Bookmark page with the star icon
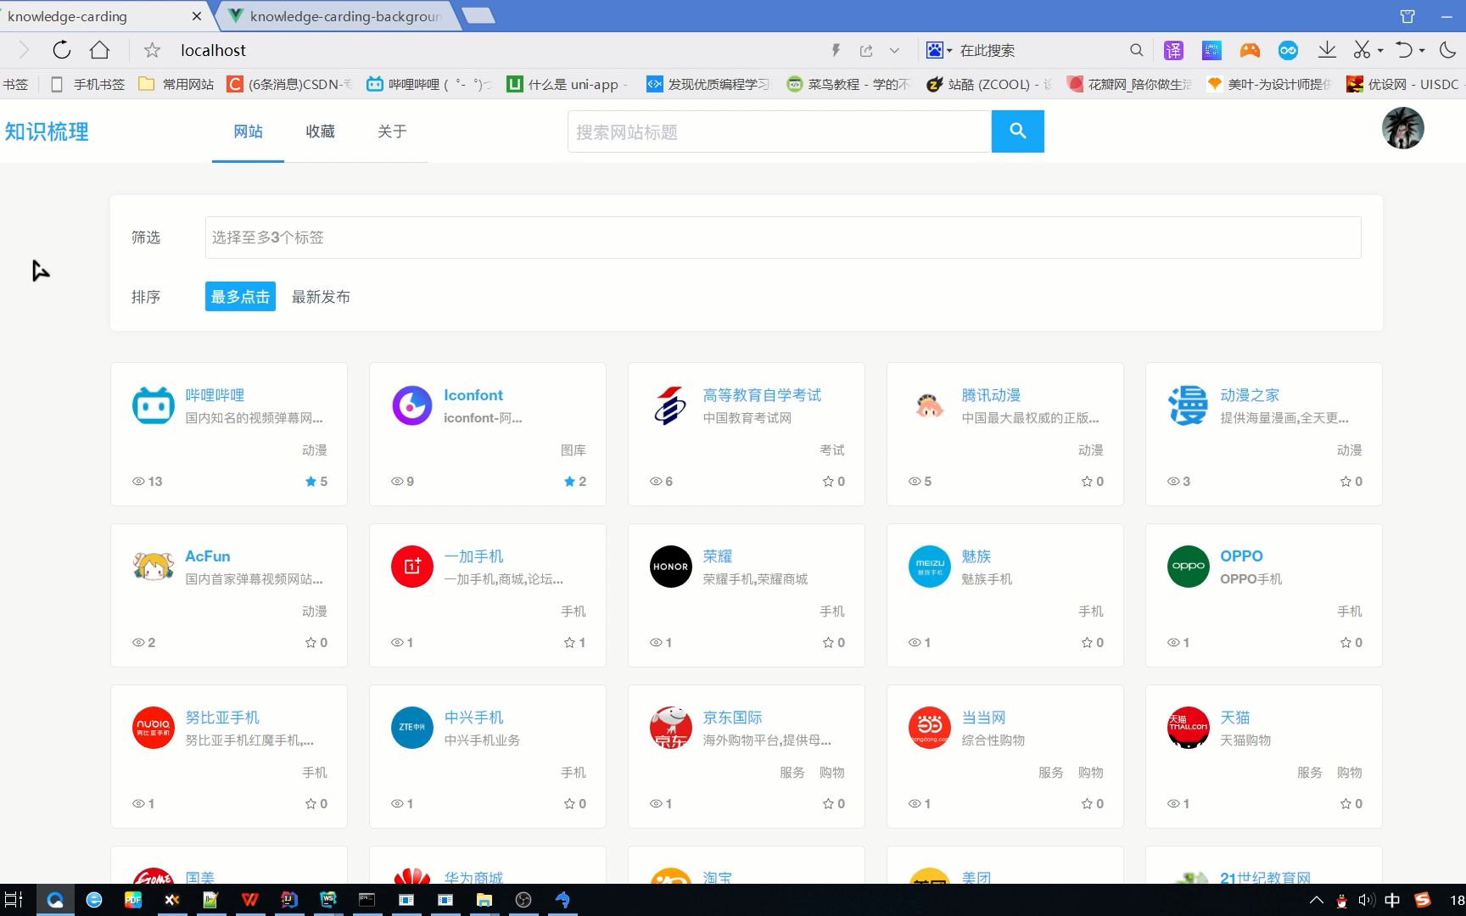The image size is (1466, 916). [x=152, y=50]
